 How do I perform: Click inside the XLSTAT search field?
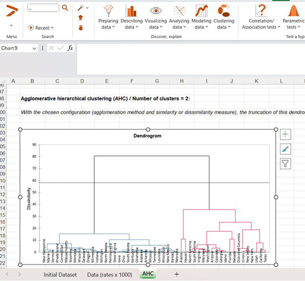point(43,8)
